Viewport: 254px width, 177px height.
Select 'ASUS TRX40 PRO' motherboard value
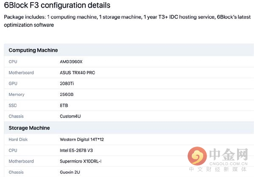77,73
